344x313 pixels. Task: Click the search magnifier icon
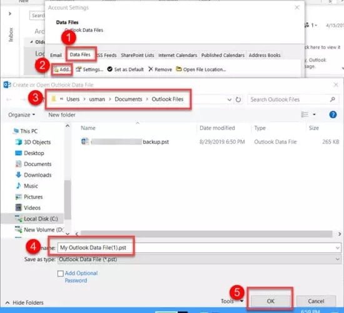coord(333,100)
